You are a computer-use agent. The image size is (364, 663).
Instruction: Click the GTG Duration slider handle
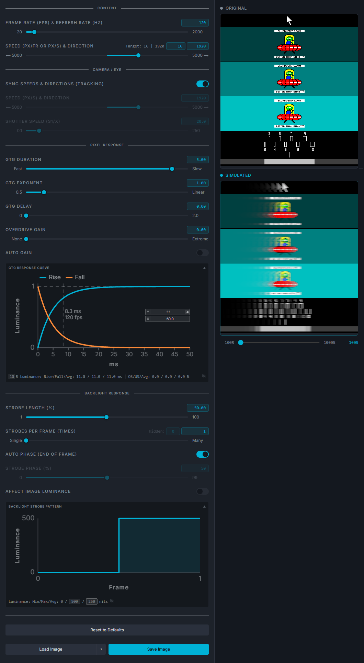(172, 169)
